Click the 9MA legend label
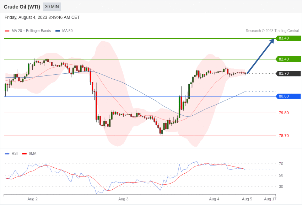The width and height of the screenshot is (302, 205). click(33, 153)
